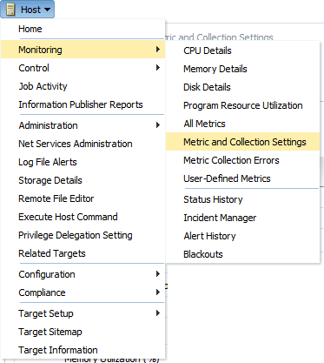
Task: Select Status History
Action: pyautogui.click(x=213, y=199)
